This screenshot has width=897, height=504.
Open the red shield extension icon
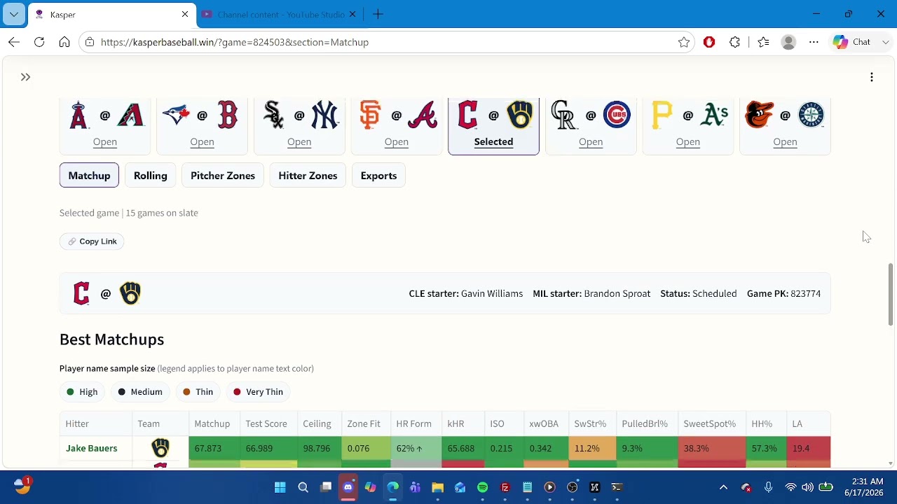pos(709,42)
